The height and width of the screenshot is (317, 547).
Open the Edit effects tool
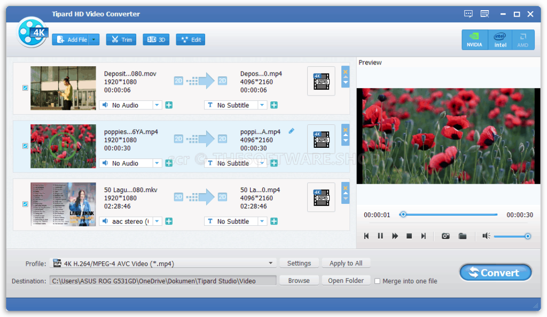pyautogui.click(x=191, y=39)
